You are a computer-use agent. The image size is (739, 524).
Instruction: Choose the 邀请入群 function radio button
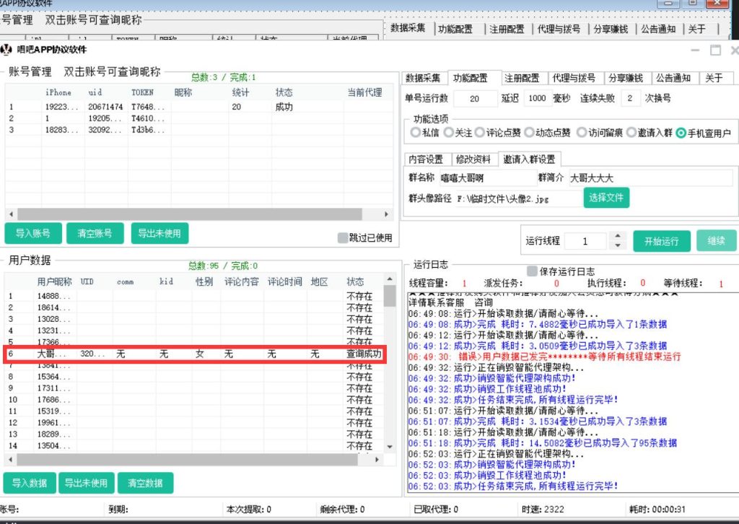(631, 133)
